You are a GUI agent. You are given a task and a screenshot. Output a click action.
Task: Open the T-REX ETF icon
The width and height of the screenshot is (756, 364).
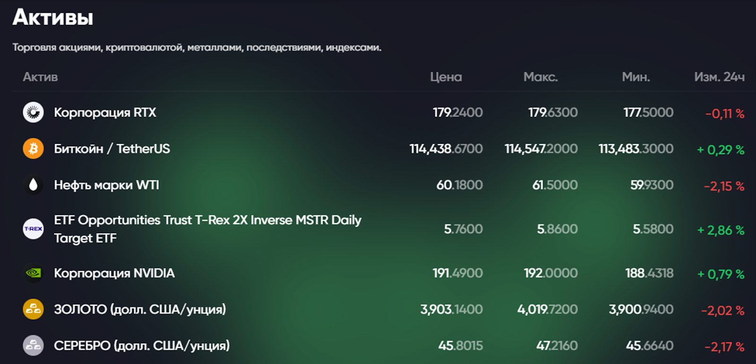tap(33, 229)
